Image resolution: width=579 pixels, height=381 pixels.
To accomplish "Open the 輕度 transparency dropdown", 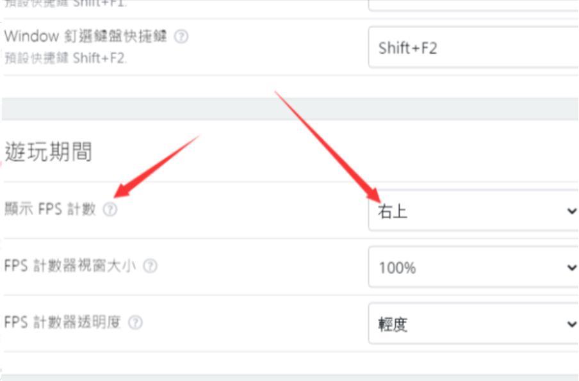I will coord(473,324).
